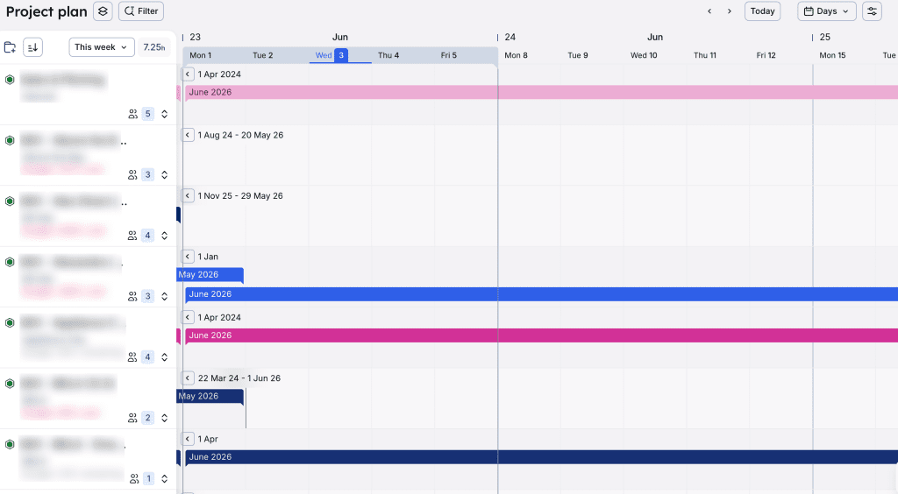Click the 7.25h hours total
This screenshot has height=494, width=898.
coord(154,47)
